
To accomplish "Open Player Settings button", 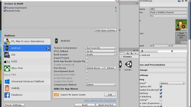I will 14,105.
